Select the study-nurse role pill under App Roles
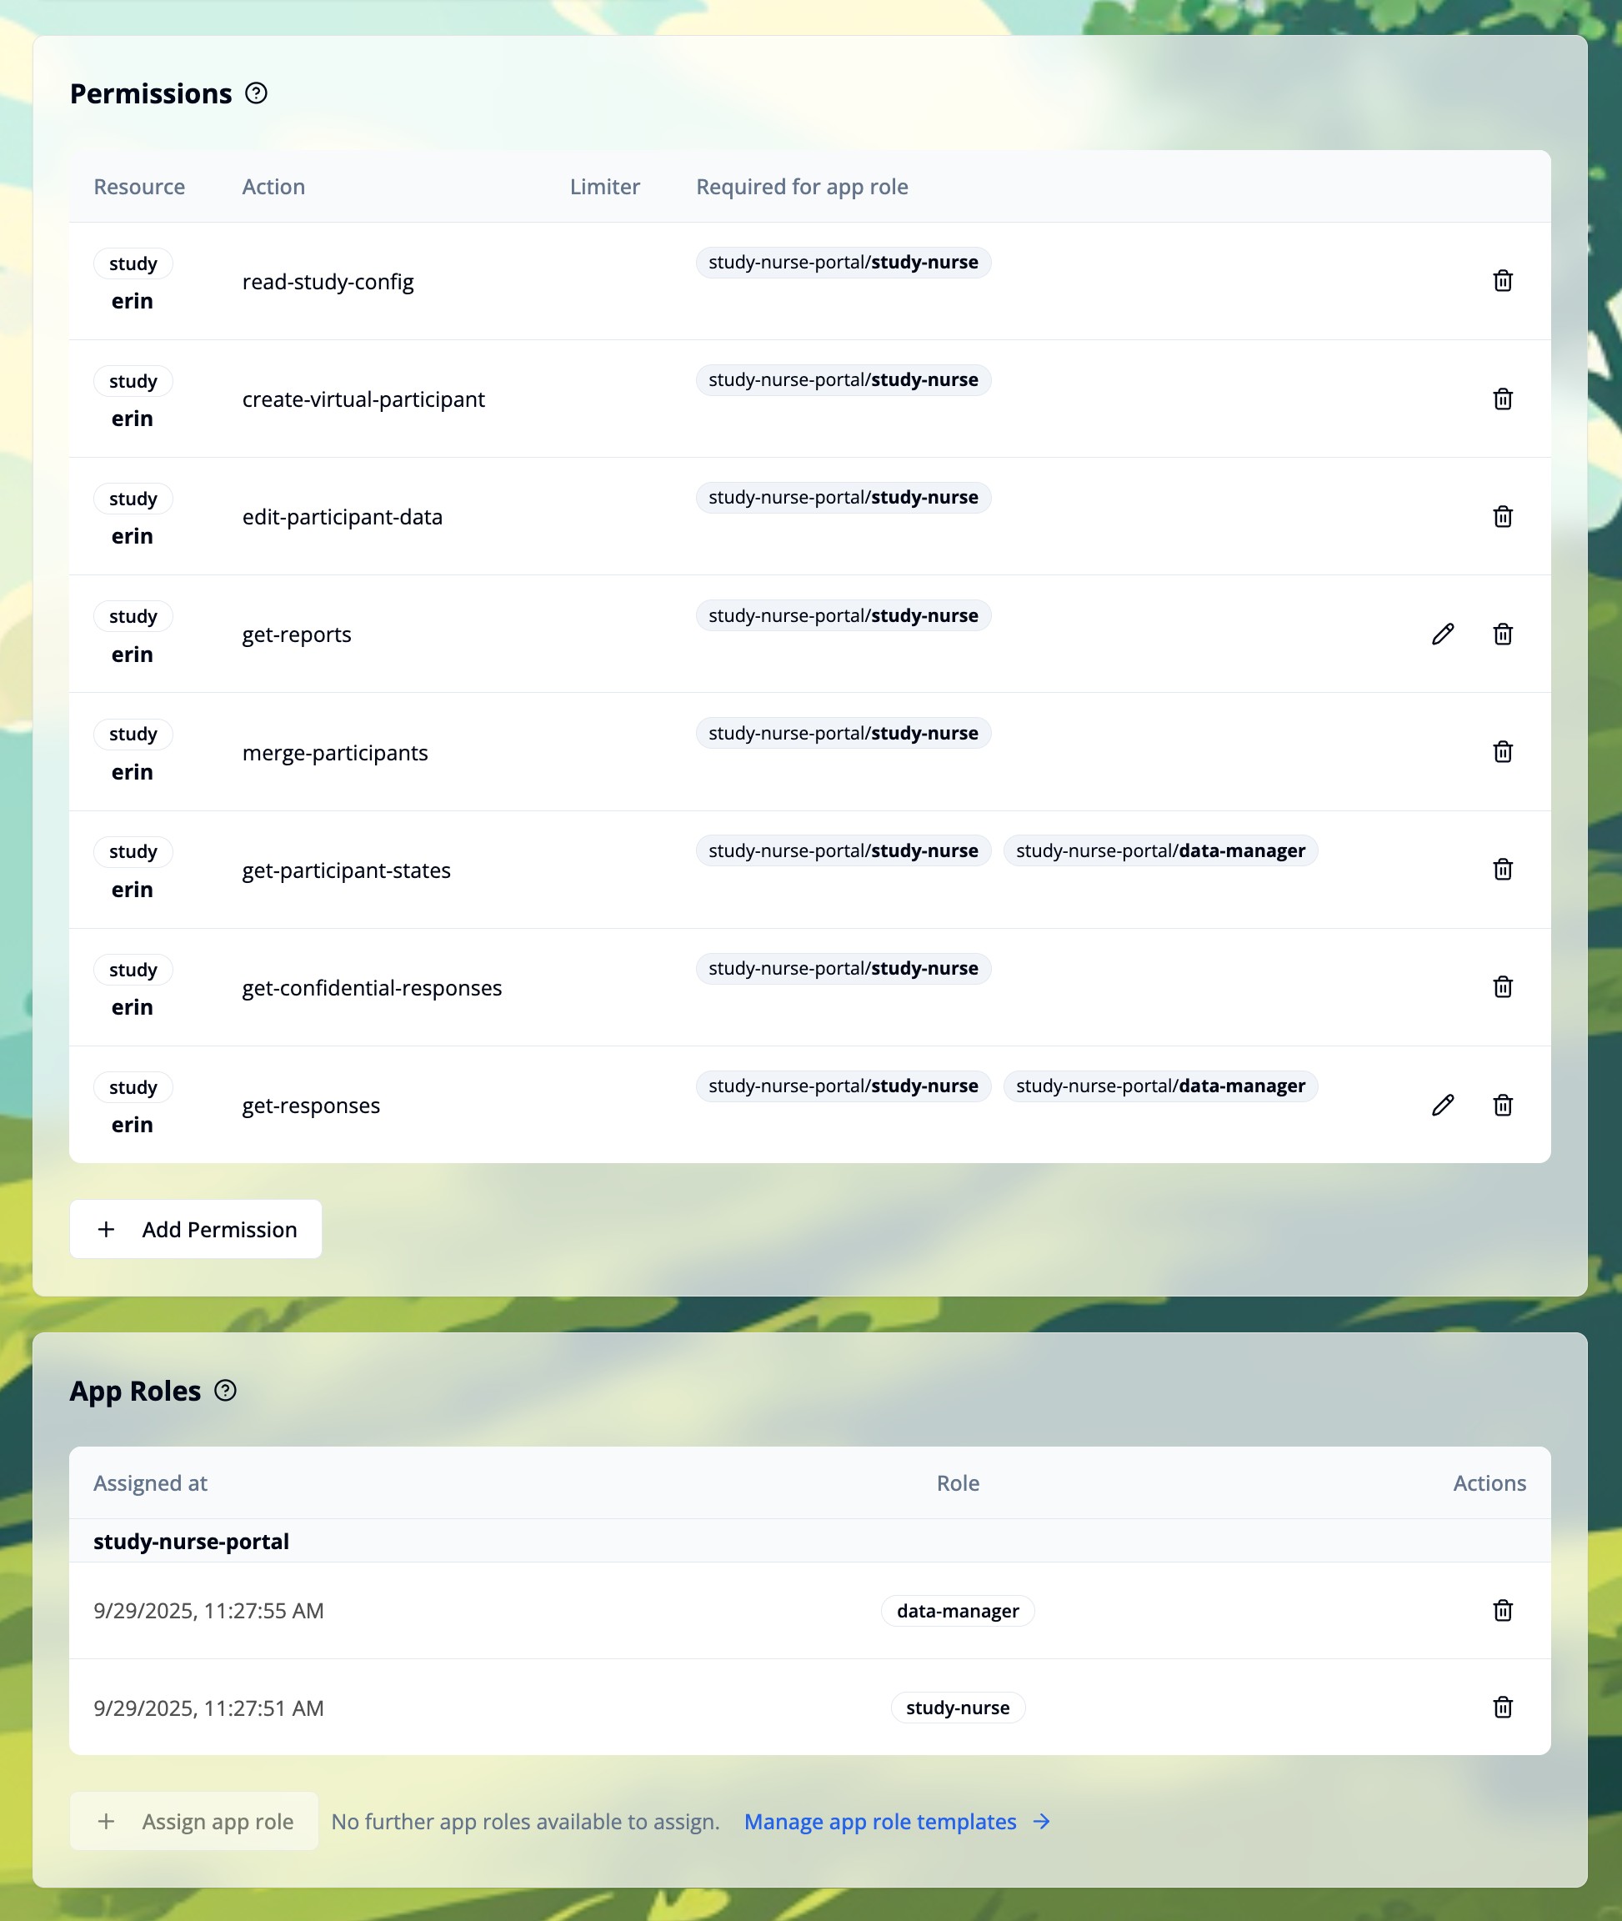The image size is (1622, 1921). [957, 1708]
